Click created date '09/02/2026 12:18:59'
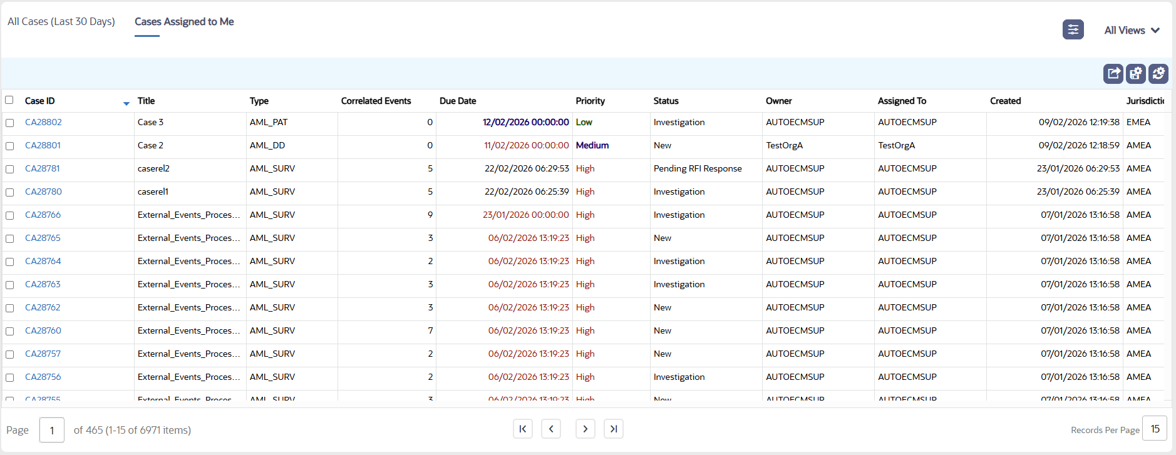The width and height of the screenshot is (1176, 455). (x=1079, y=145)
